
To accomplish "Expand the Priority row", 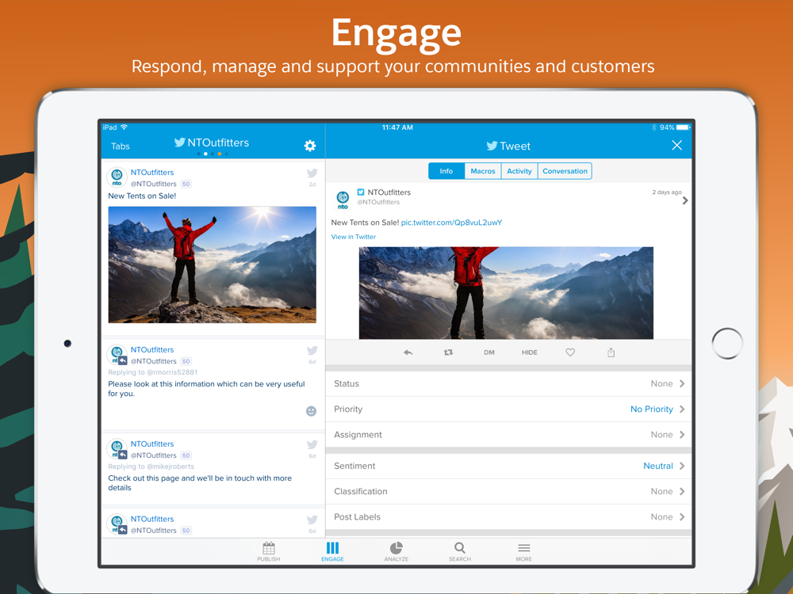I will (x=508, y=409).
